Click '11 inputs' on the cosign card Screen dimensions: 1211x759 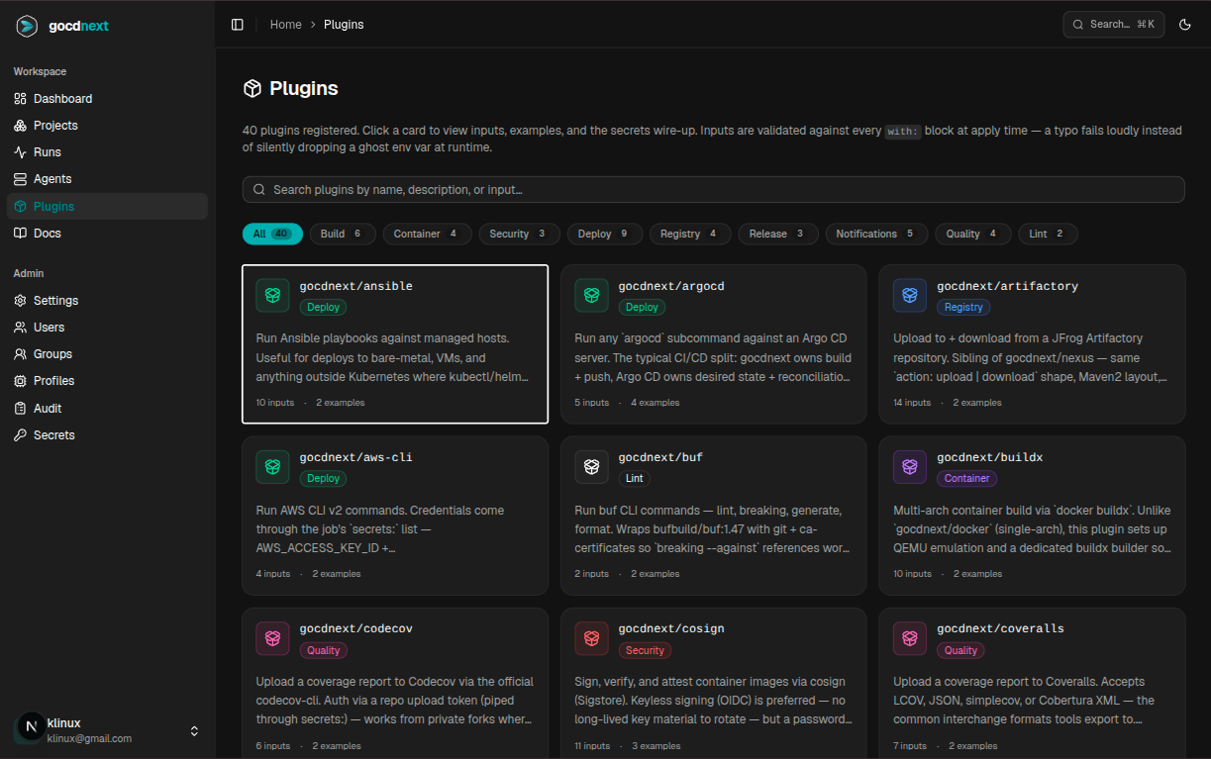pyautogui.click(x=592, y=746)
